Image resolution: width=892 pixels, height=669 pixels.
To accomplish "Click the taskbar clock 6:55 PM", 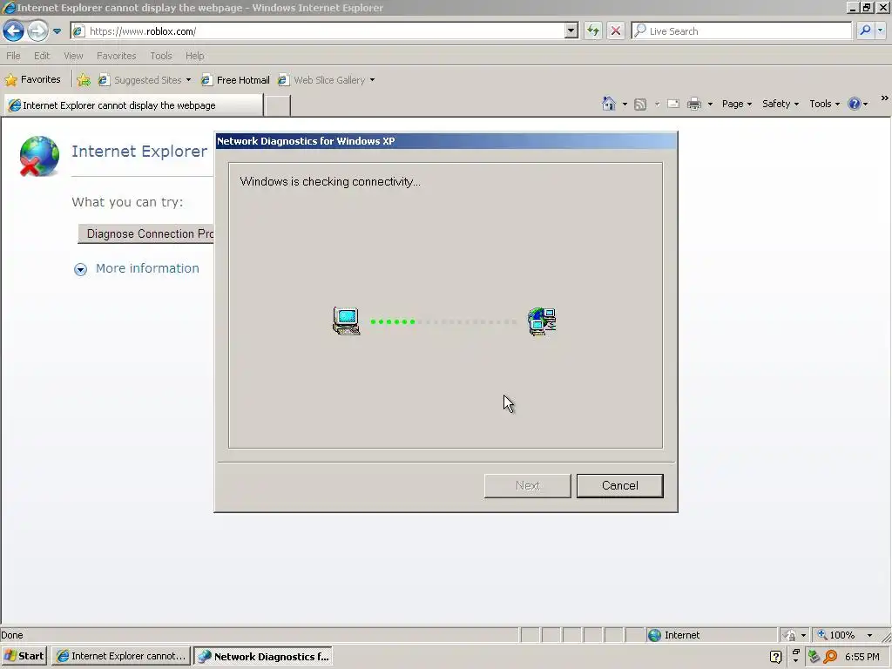I will [x=862, y=657].
